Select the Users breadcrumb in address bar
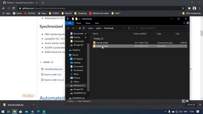This screenshot has width=203, height=114. click(x=90, y=28)
